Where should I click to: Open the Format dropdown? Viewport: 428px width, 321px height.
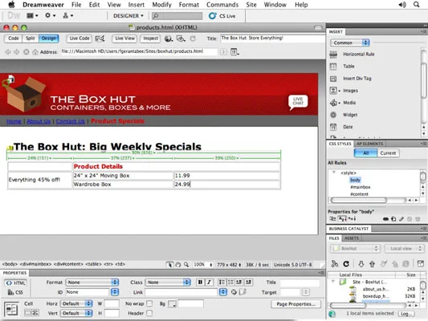pyautogui.click(x=92, y=282)
